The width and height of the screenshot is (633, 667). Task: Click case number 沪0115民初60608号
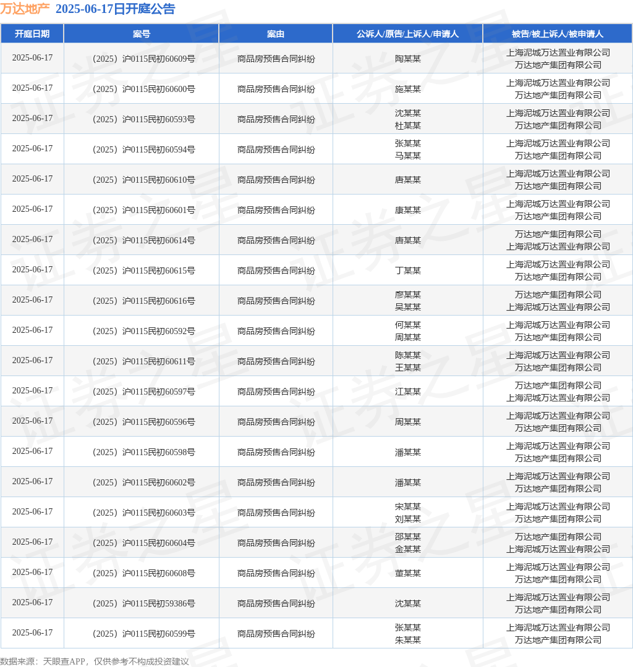coord(144,573)
